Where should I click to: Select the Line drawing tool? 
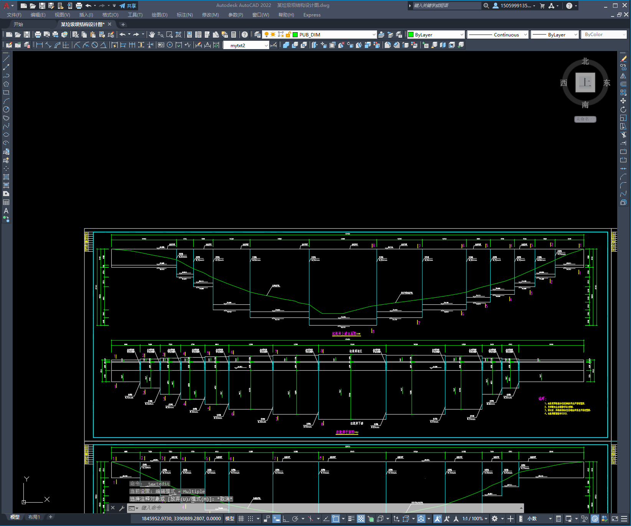(6, 59)
